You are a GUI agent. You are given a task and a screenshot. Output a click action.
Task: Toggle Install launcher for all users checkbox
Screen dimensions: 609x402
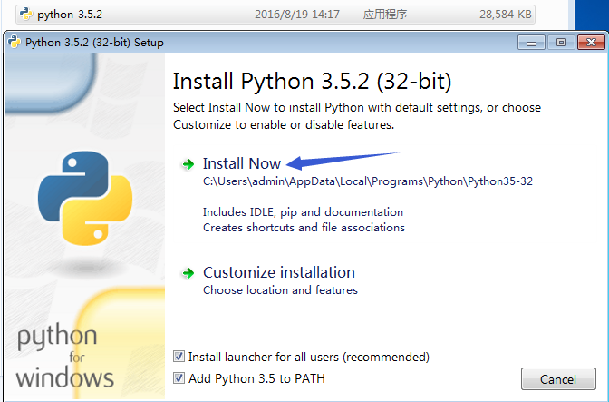(179, 357)
